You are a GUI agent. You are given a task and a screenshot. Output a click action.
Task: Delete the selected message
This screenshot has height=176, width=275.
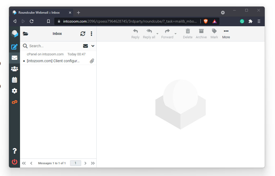pyautogui.click(x=188, y=34)
